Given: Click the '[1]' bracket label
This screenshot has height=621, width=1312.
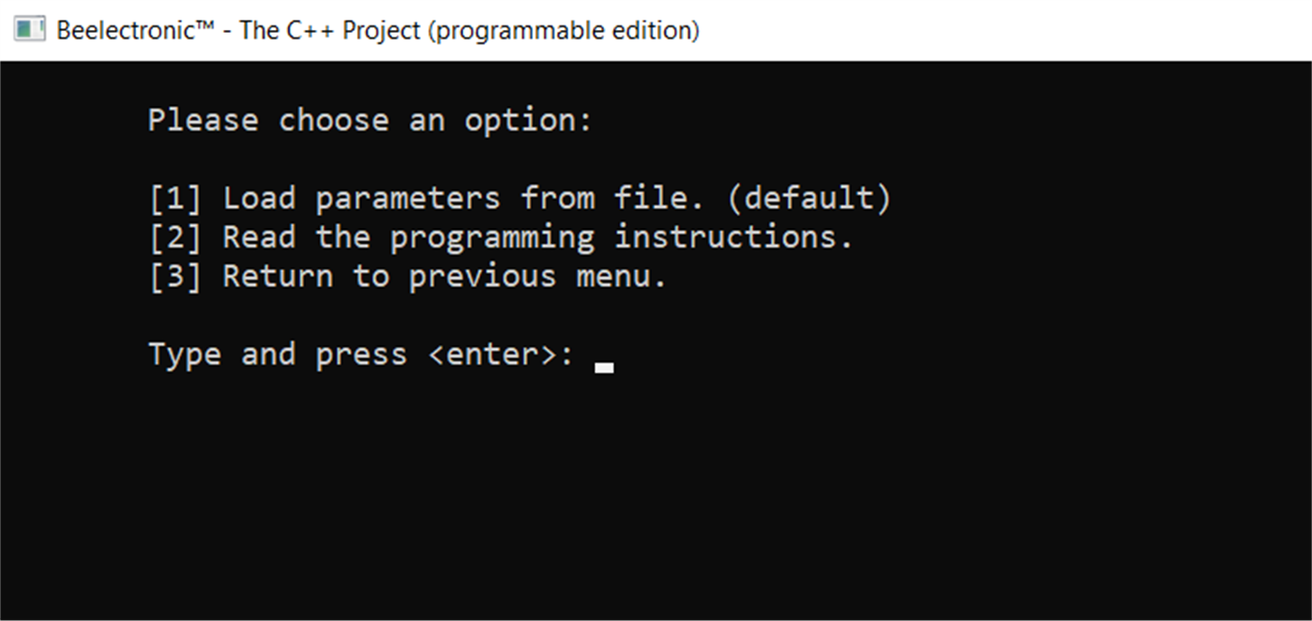Looking at the screenshot, I should 173,198.
